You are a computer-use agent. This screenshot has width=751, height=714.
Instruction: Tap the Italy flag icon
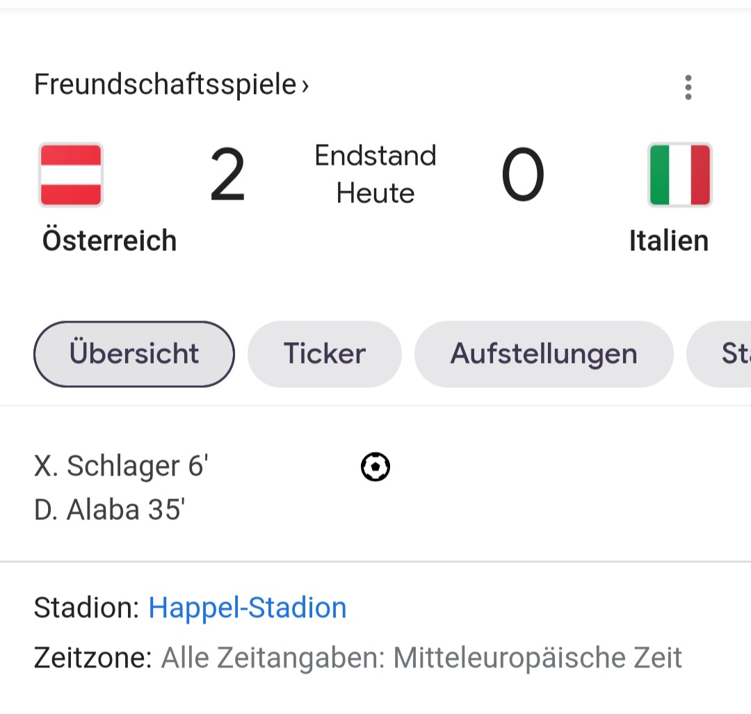click(679, 175)
